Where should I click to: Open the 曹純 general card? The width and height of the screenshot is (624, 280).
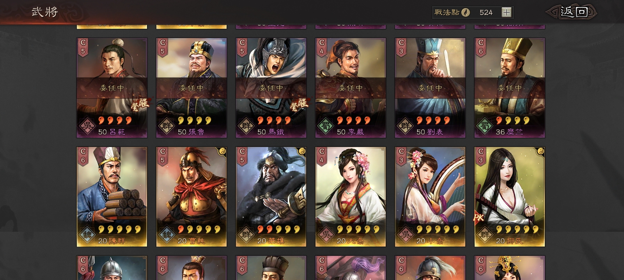point(191,197)
